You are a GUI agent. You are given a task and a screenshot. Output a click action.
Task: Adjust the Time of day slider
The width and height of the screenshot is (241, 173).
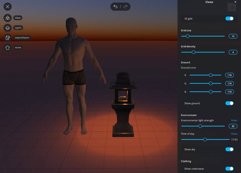pyautogui.click(x=205, y=140)
